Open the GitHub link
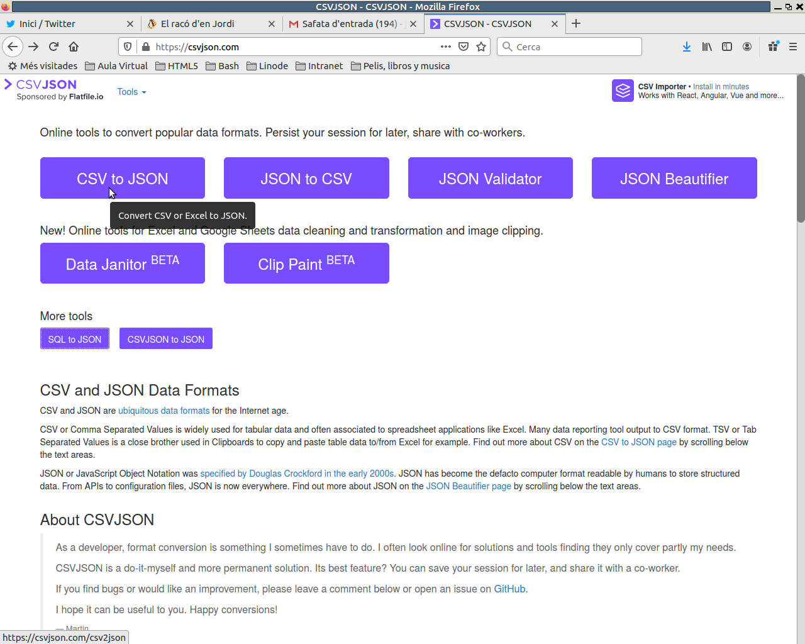This screenshot has width=805, height=644. pos(509,589)
